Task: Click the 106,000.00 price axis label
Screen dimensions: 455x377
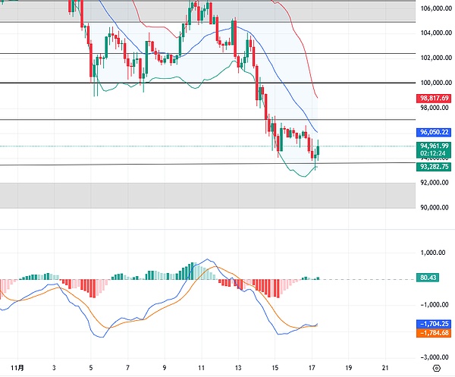Action: pyautogui.click(x=434, y=8)
